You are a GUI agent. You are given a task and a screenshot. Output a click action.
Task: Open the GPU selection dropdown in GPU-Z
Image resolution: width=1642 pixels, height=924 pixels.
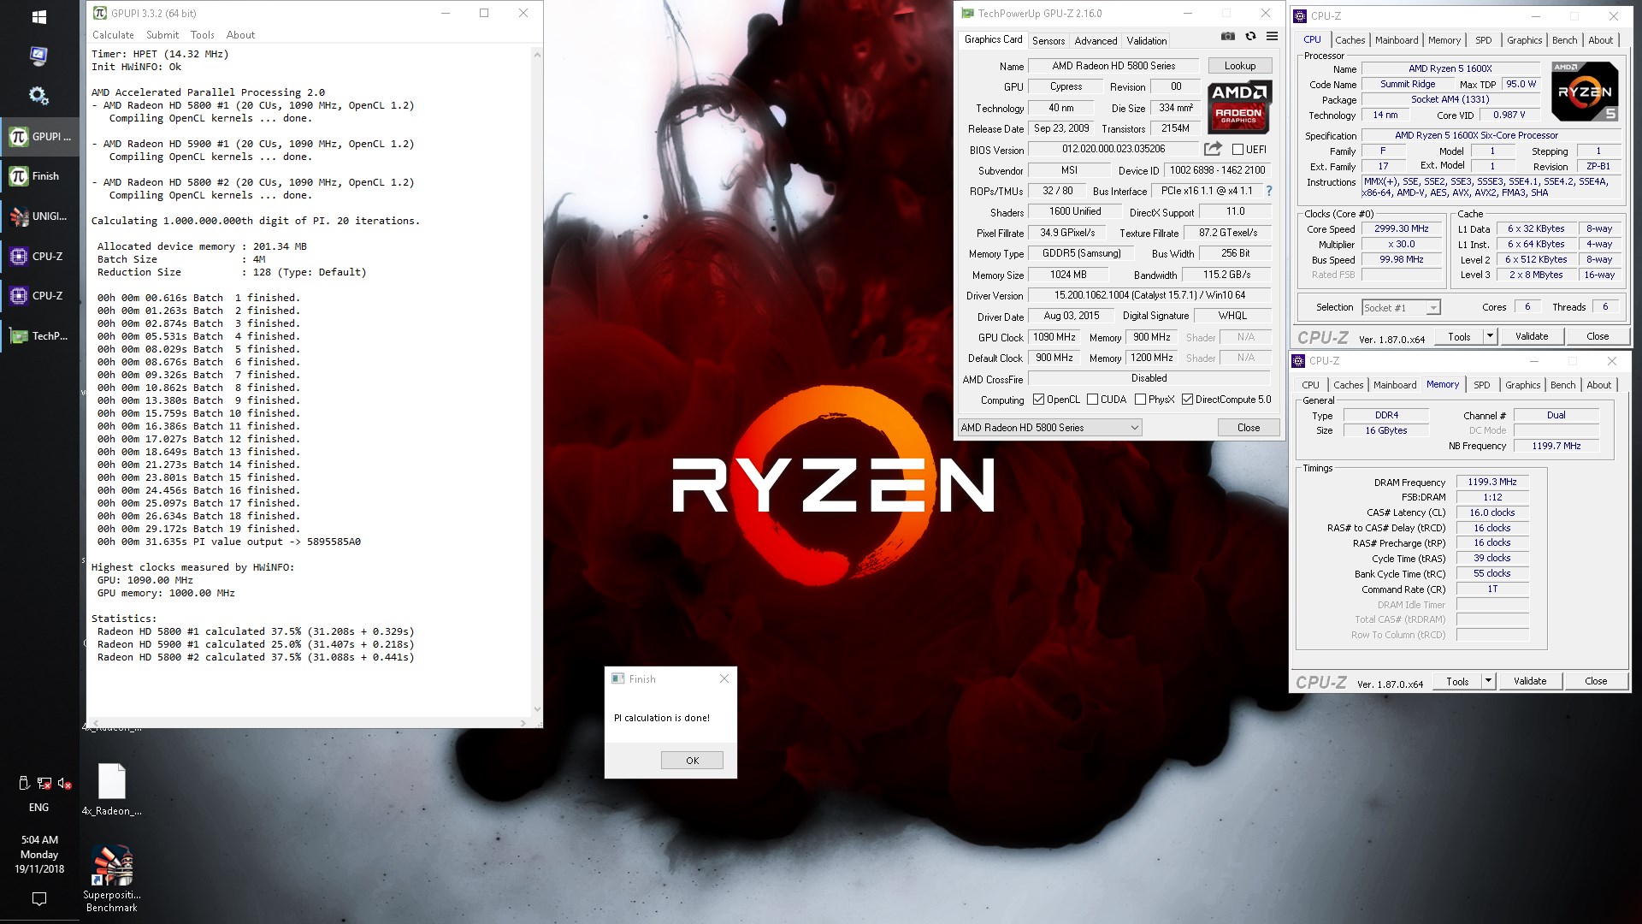(1050, 428)
